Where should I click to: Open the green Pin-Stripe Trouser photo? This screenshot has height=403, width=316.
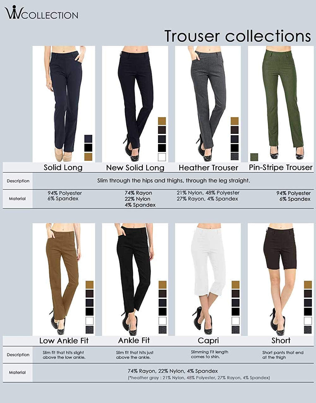(281, 104)
